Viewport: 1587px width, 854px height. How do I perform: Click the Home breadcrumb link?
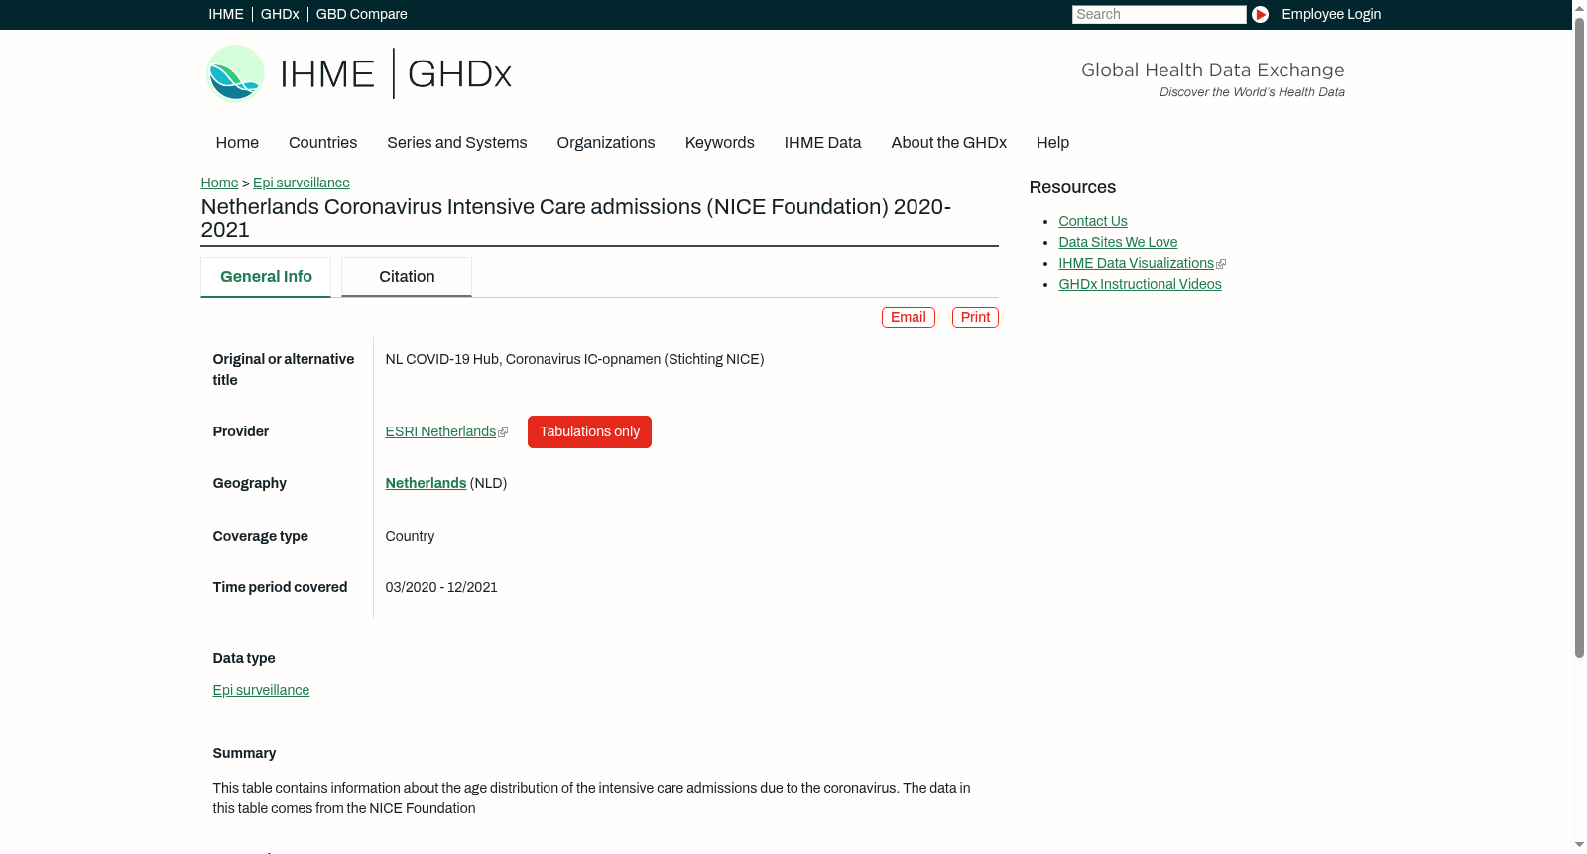point(219,183)
